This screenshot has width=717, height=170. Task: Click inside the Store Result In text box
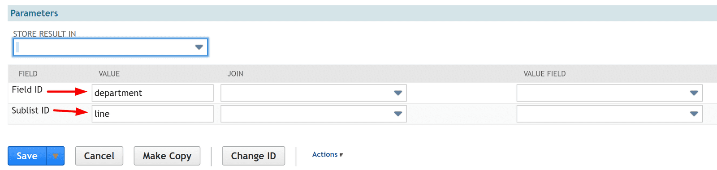tap(104, 47)
